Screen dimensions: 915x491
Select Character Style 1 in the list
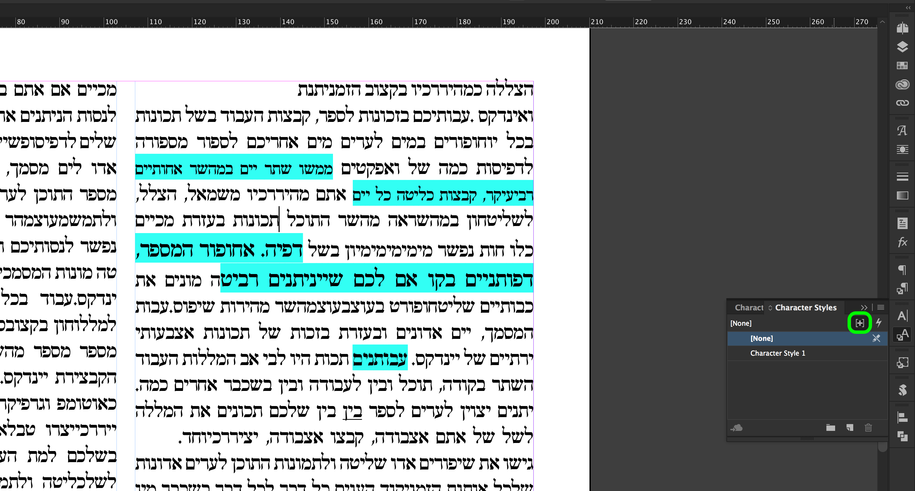778,353
